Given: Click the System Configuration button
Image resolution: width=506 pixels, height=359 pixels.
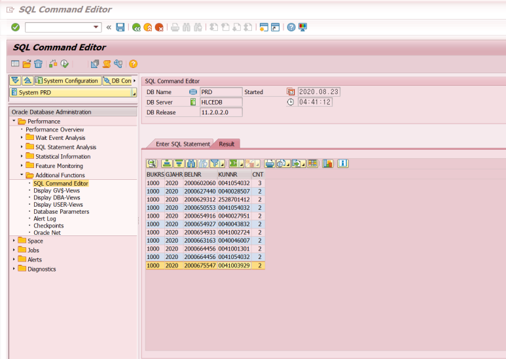Looking at the screenshot, I should tap(67, 81).
